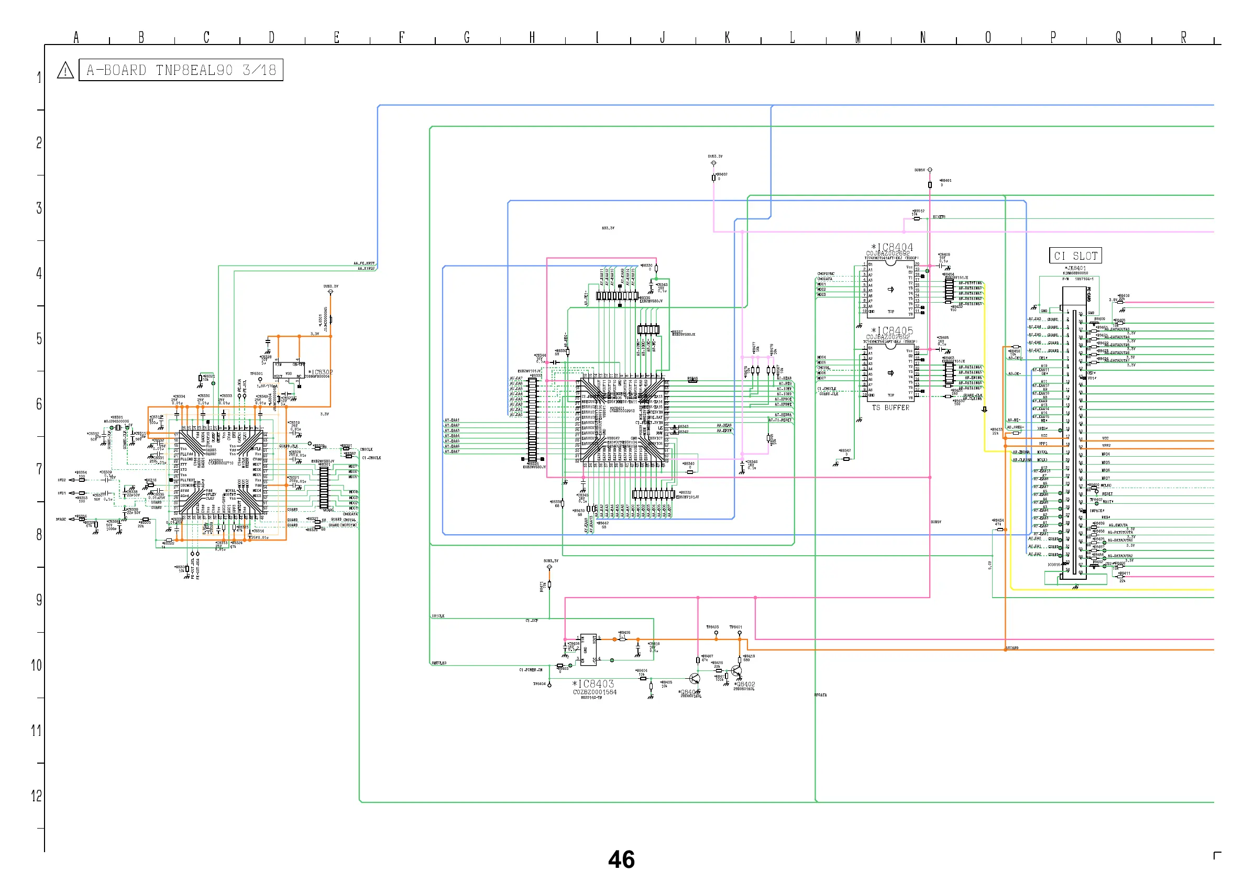1244x882 pixels.
Task: Click the warning triangle symbol beside board title
Action: [x=65, y=71]
